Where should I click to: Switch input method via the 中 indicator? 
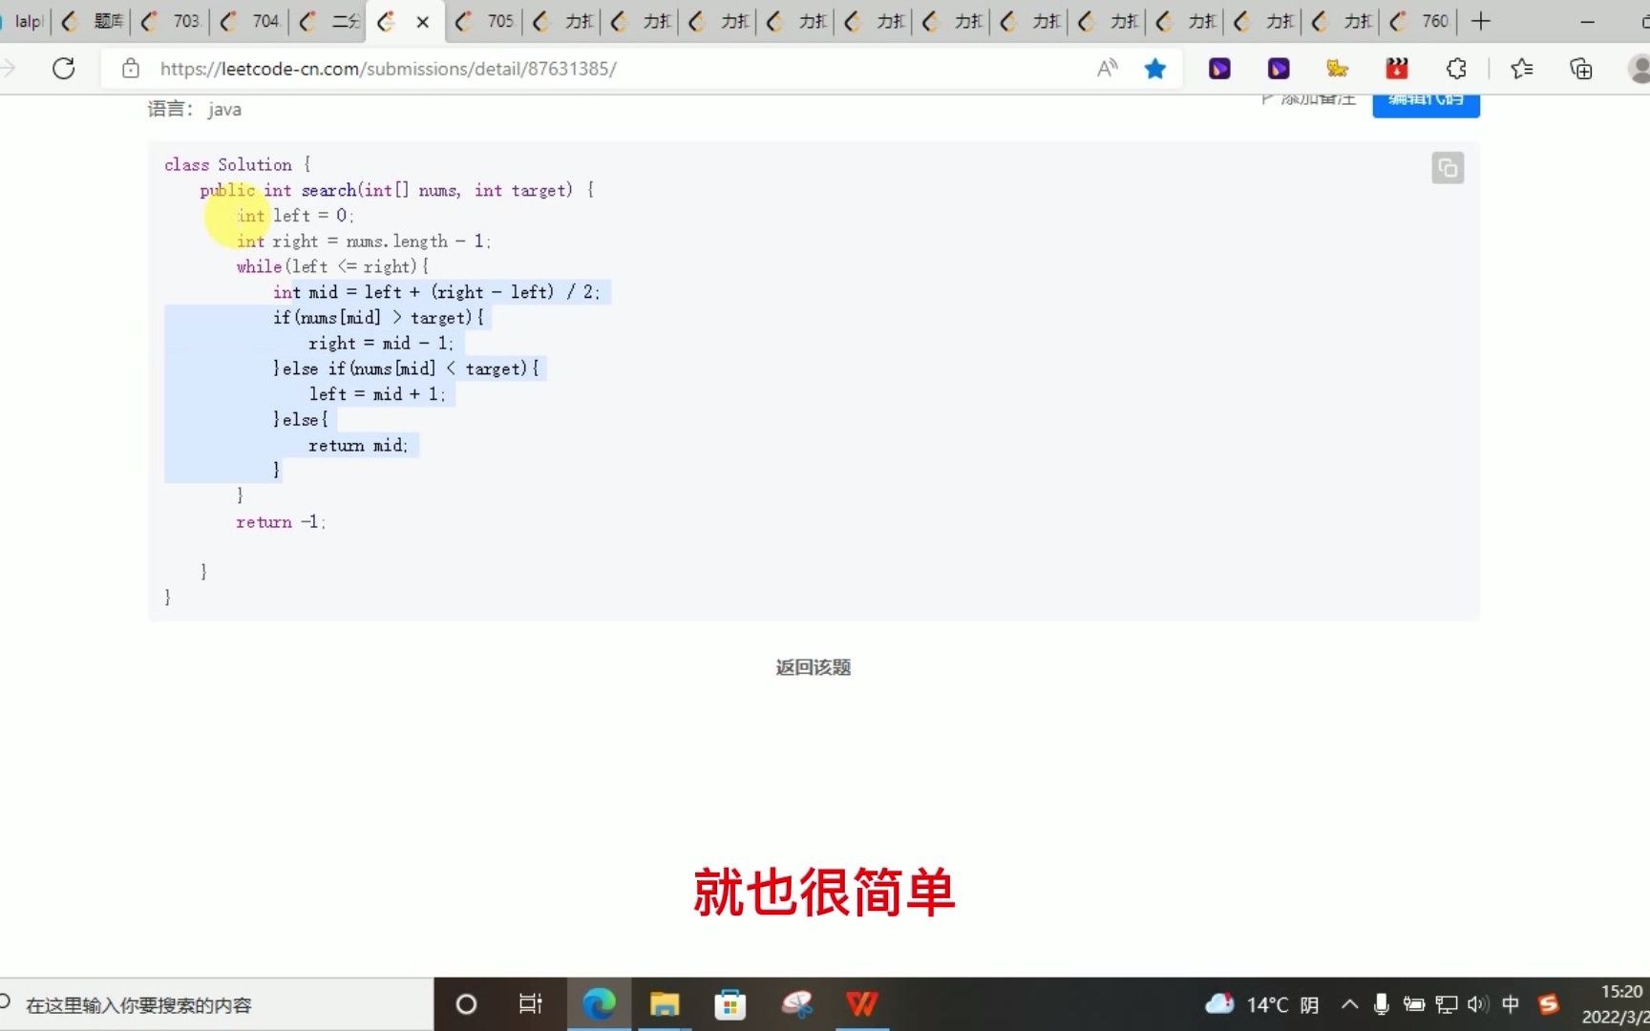tap(1510, 1003)
